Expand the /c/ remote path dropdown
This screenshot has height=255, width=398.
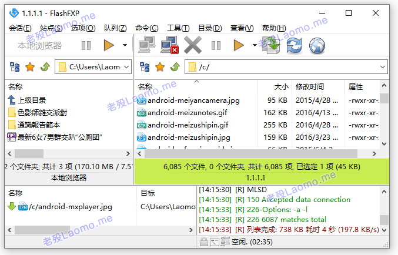(x=383, y=67)
